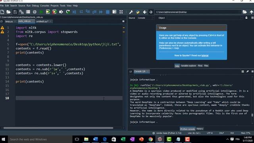The image size is (254, 143).
Task: Run current cell and advance to next
Action: click(54, 12)
